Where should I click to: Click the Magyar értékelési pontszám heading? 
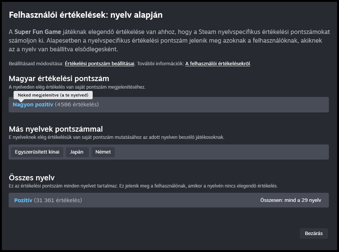[59, 78]
